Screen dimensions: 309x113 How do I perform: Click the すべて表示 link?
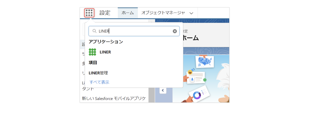99,82
